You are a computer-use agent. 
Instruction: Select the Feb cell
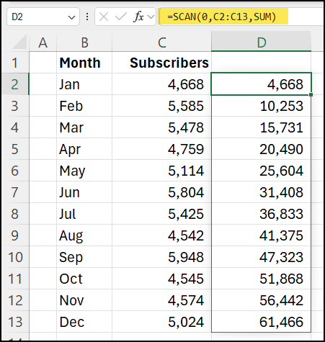[84, 106]
